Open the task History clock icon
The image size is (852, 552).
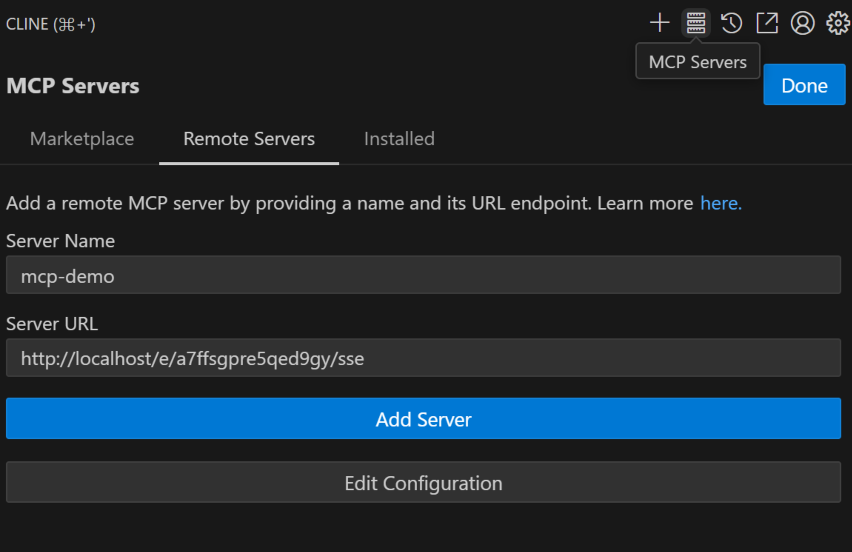[x=731, y=23]
